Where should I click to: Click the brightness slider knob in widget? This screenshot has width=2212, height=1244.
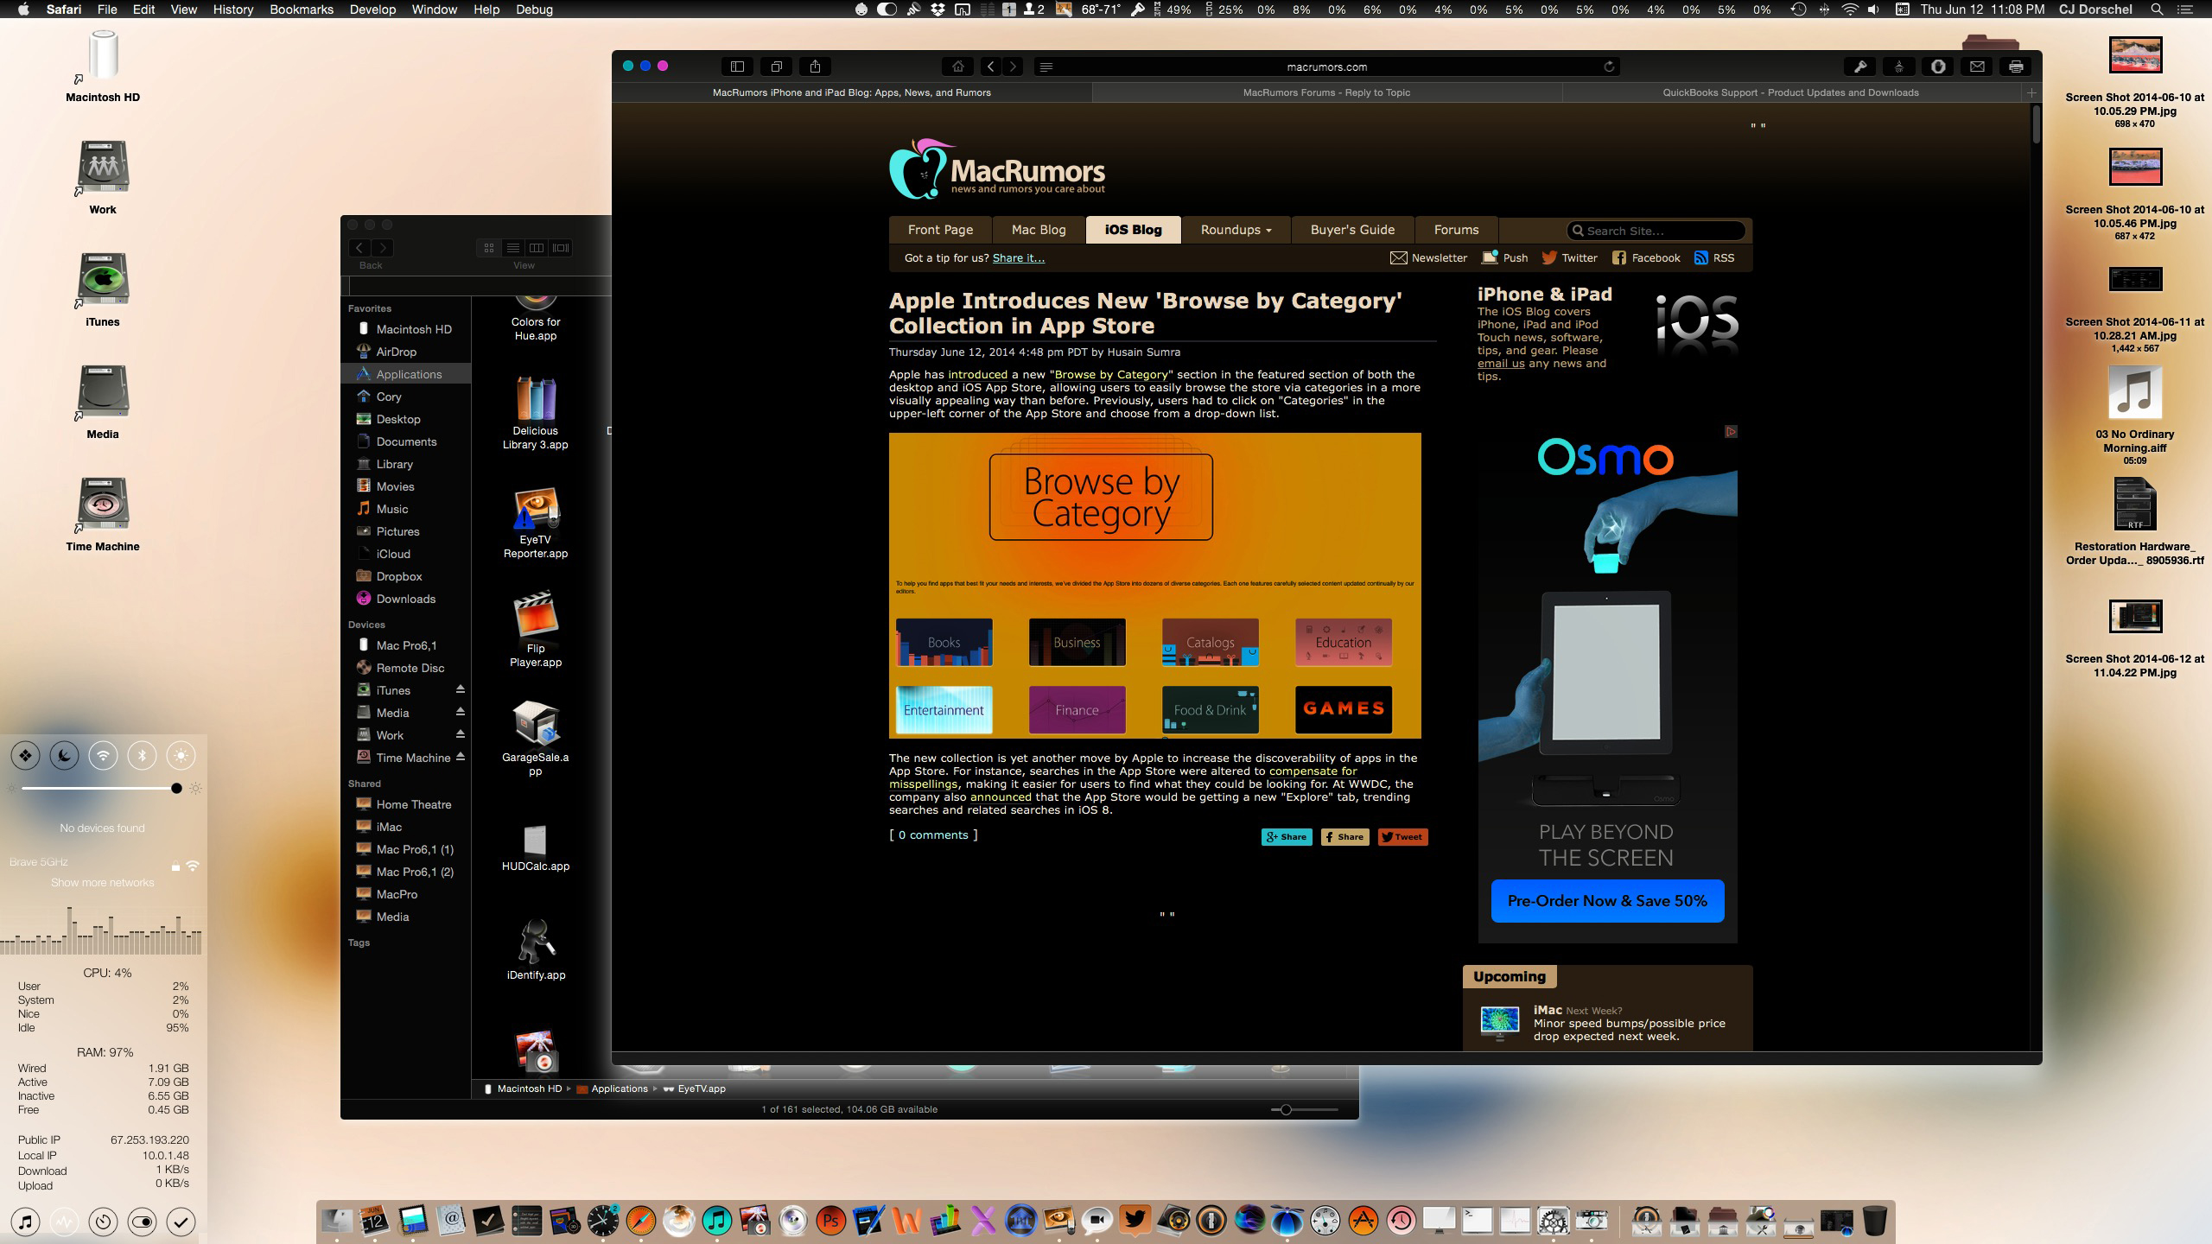coord(176,788)
